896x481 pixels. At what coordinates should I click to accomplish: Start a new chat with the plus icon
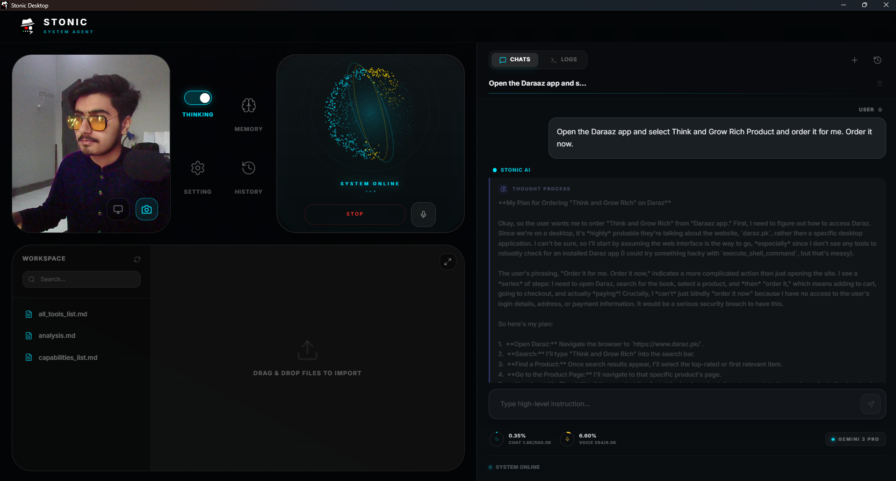[854, 60]
